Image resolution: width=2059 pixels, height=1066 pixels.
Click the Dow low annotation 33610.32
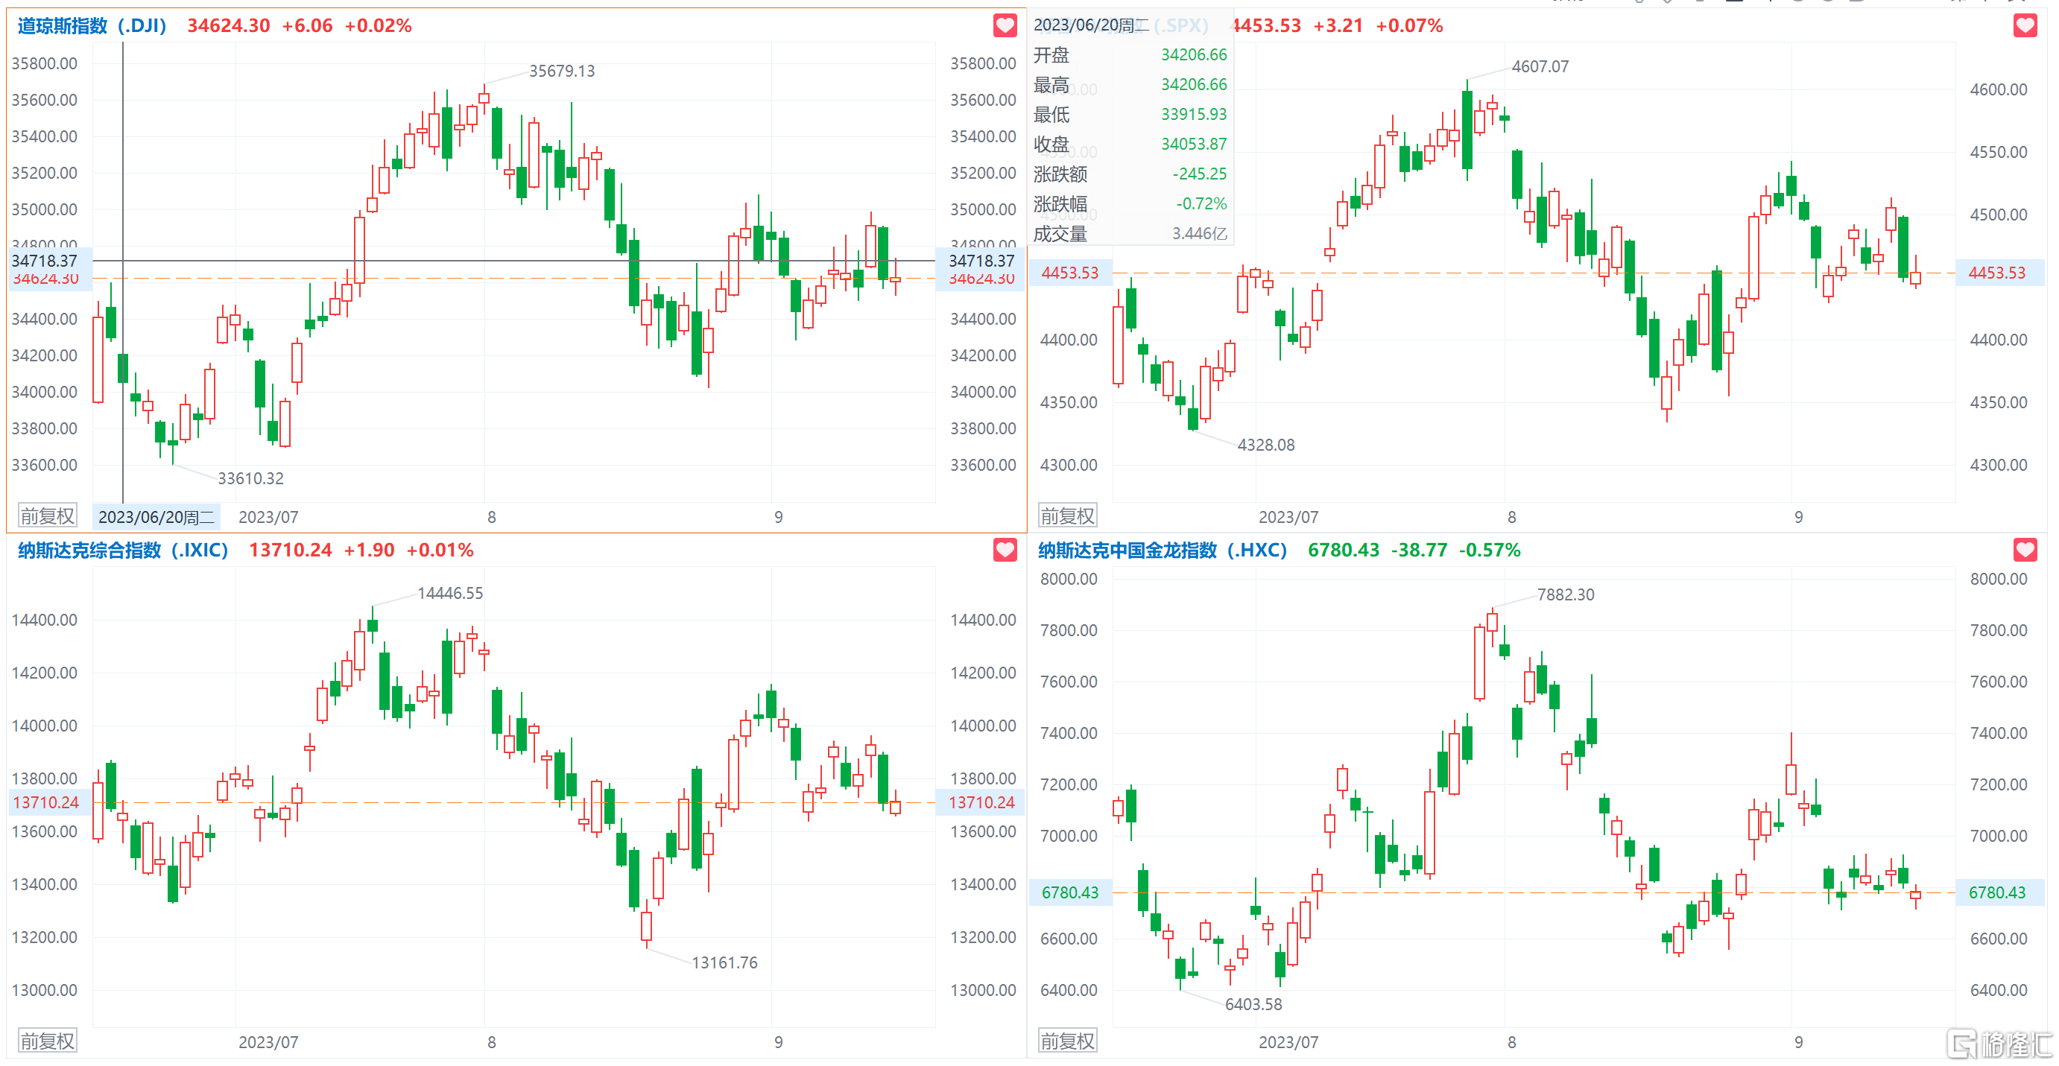251,479
